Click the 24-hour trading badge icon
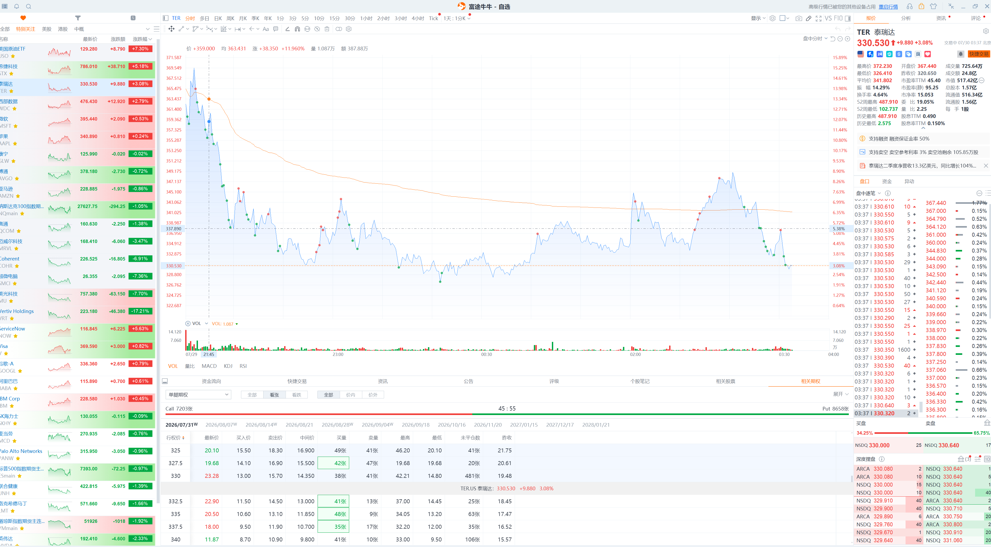Image resolution: width=991 pixels, height=547 pixels. 880,54
